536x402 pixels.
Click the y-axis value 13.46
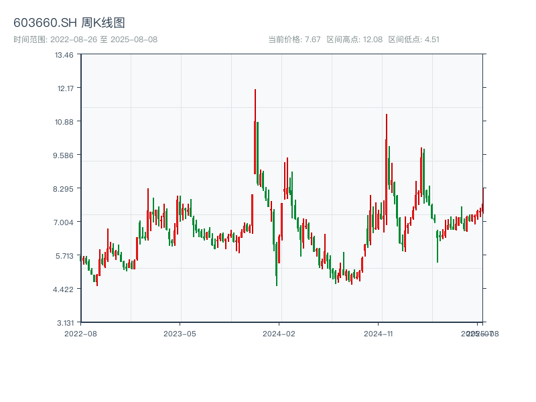click(x=64, y=55)
